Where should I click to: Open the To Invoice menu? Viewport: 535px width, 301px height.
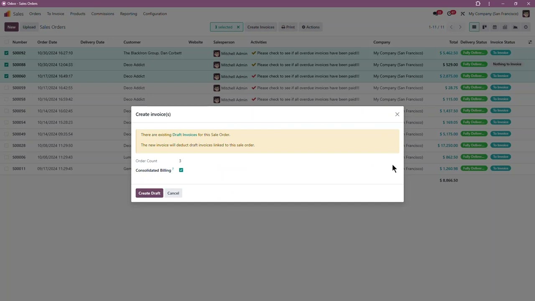point(56,14)
